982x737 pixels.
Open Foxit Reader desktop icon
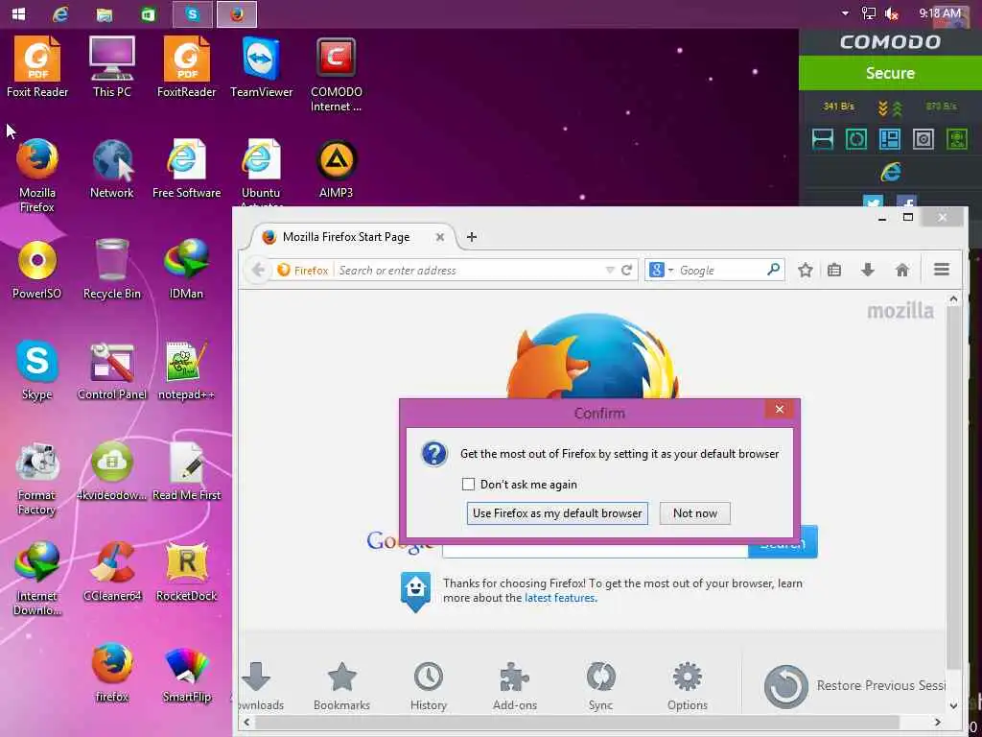pyautogui.click(x=37, y=66)
